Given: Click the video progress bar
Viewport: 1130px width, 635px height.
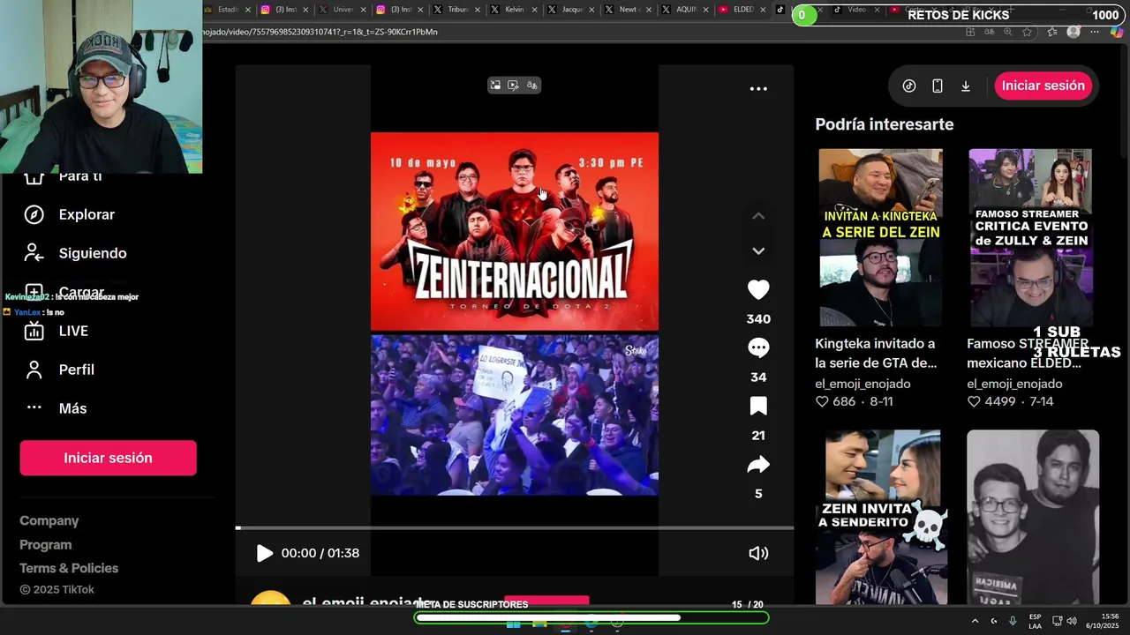Looking at the screenshot, I should 515,527.
